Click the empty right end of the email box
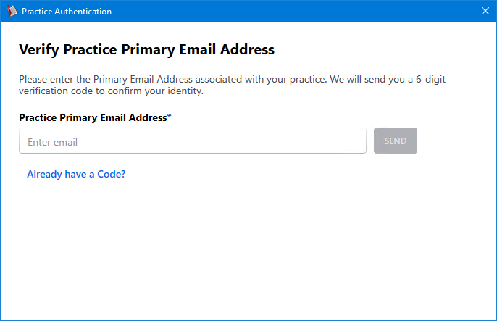 pos(341,141)
